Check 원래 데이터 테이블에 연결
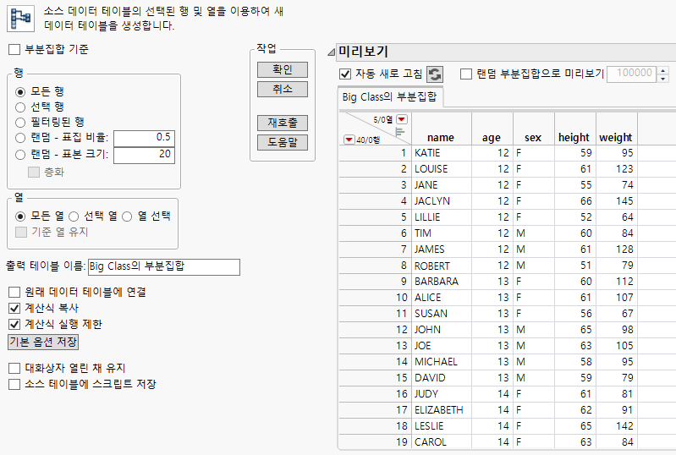 click(x=14, y=292)
